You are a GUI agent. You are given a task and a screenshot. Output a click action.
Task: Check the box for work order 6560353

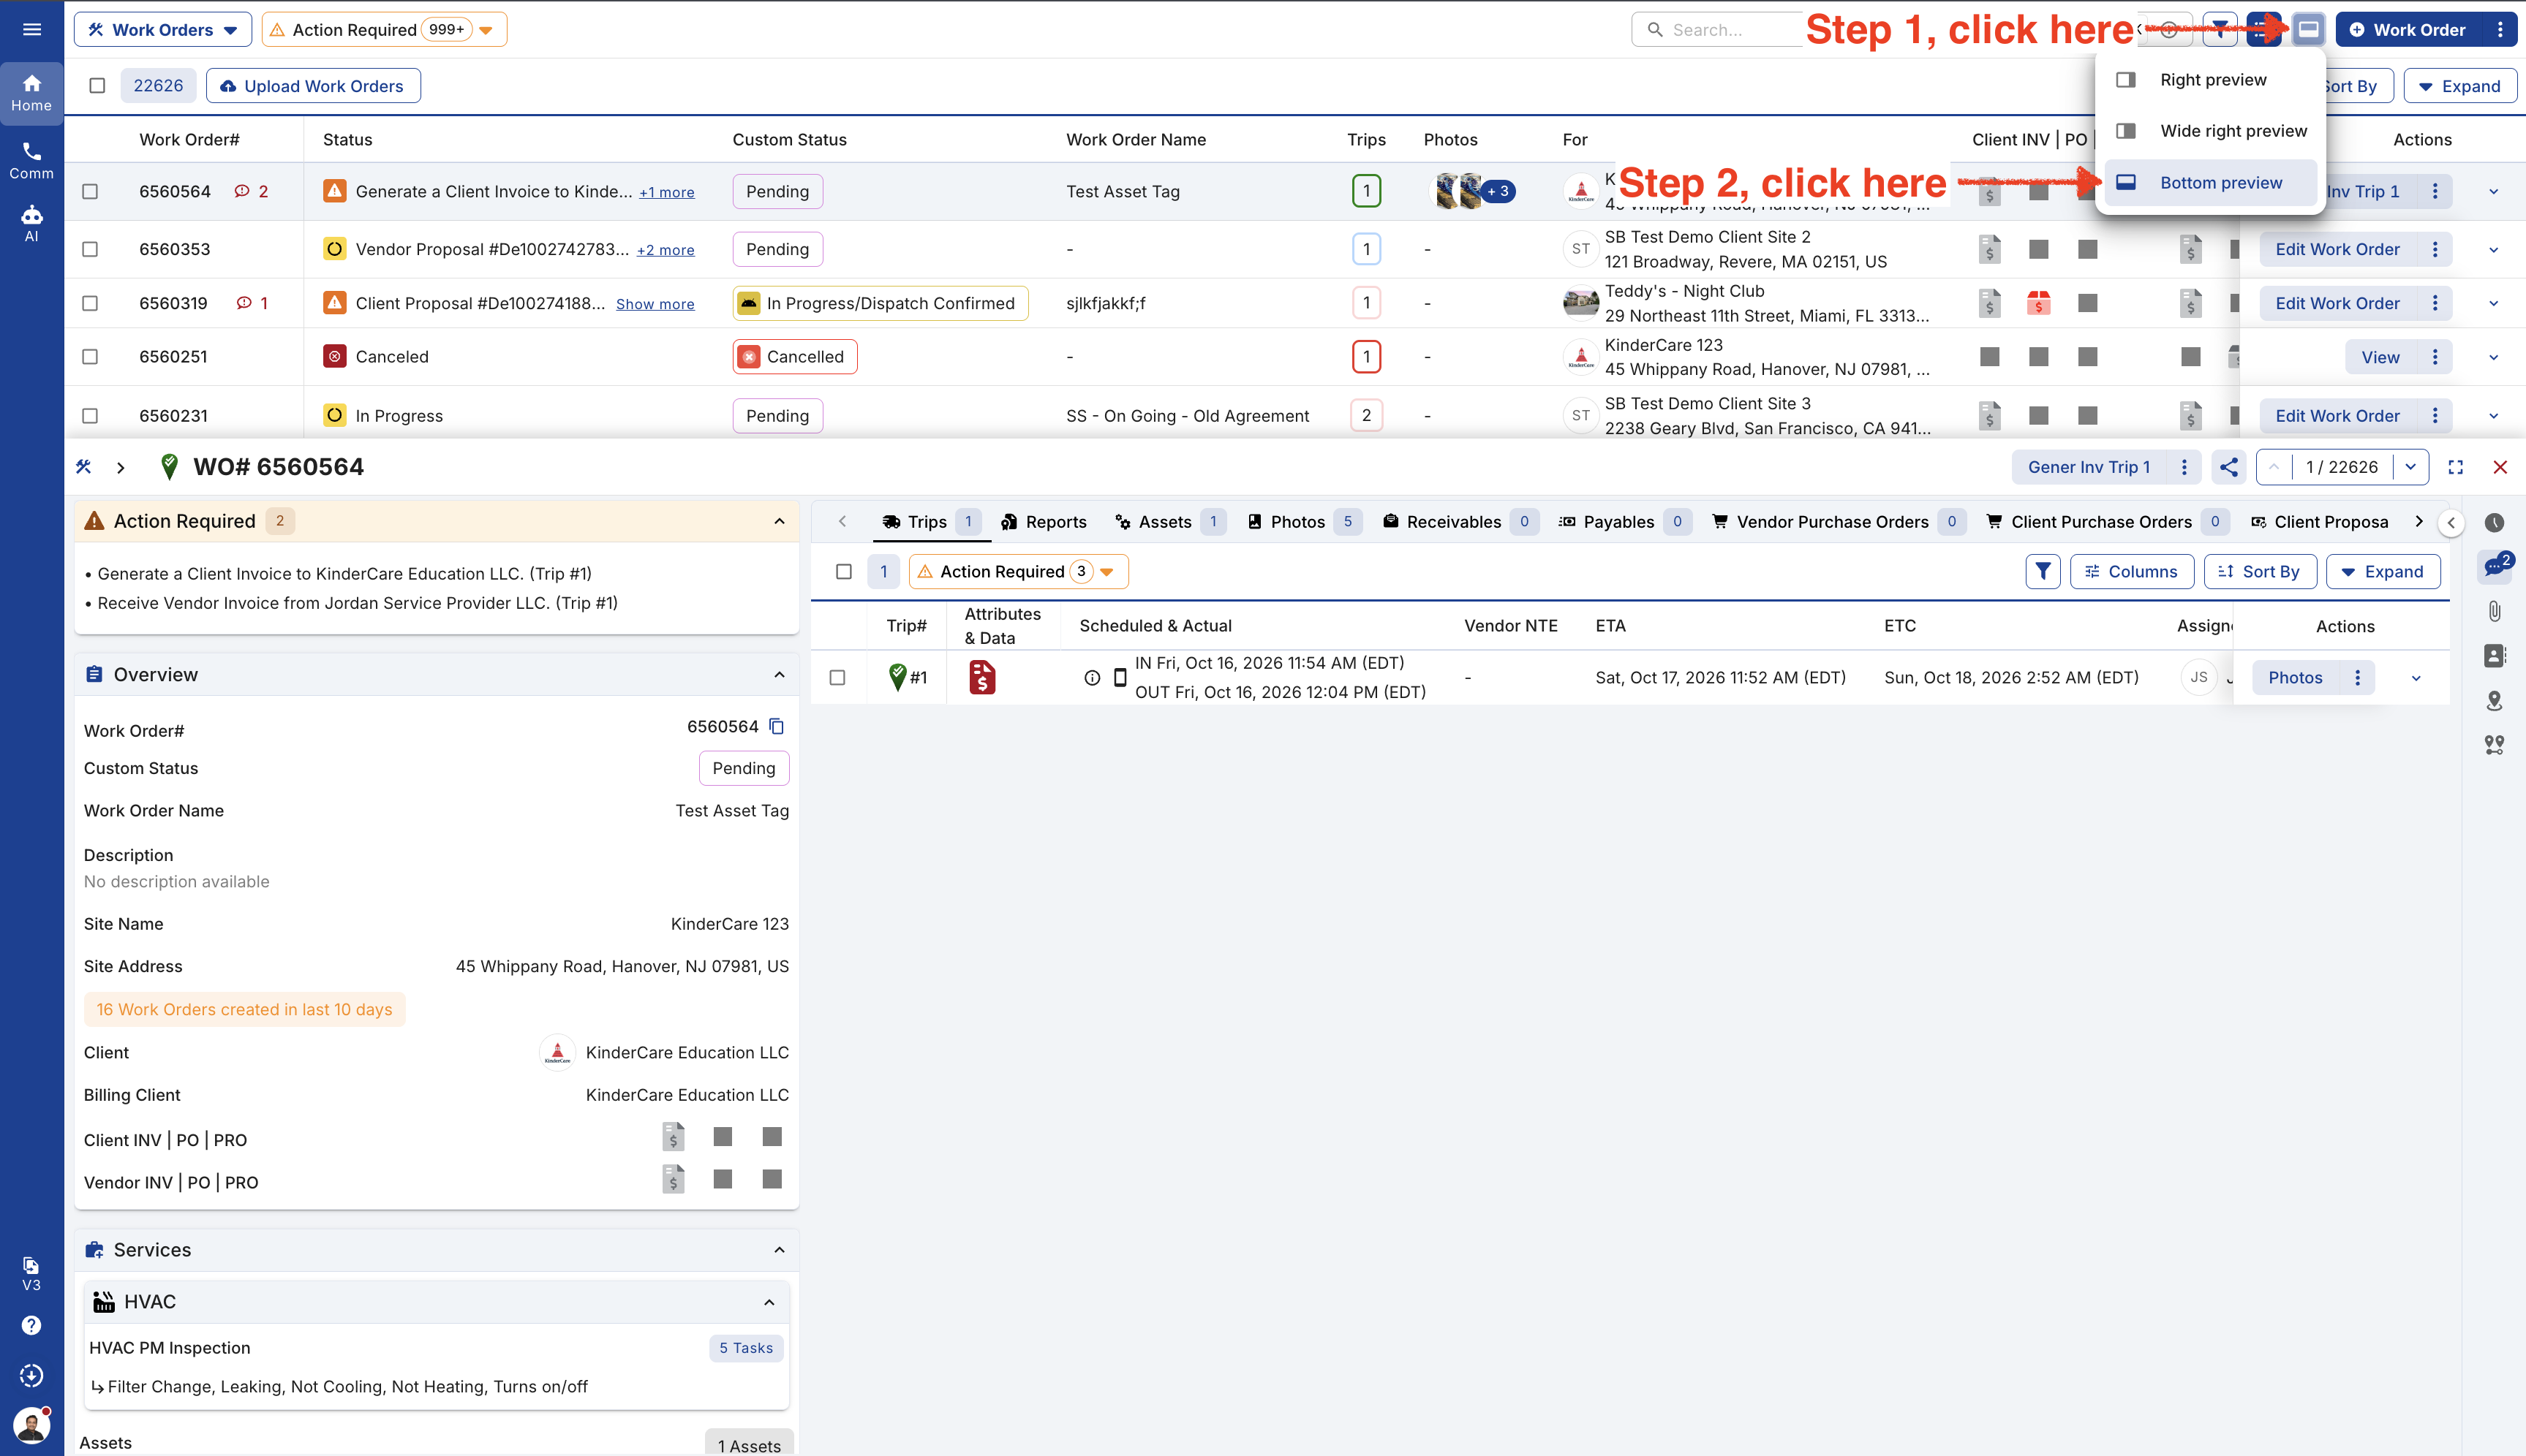(90, 249)
